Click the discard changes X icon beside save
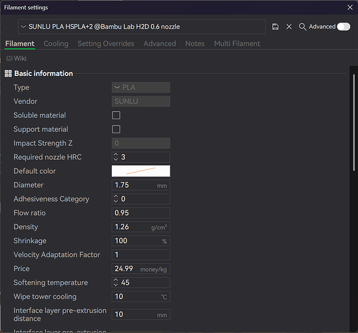358x333 pixels. click(x=289, y=27)
